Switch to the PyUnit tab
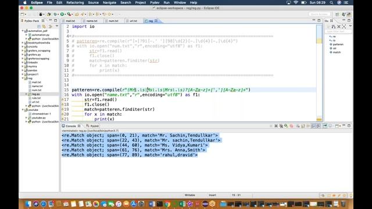 click(92, 126)
